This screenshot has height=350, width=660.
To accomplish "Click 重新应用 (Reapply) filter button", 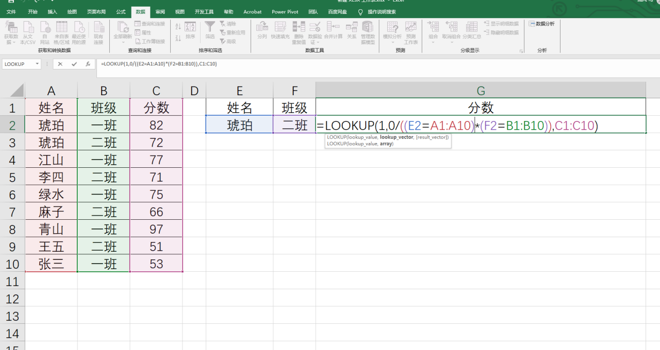I will click(x=232, y=32).
